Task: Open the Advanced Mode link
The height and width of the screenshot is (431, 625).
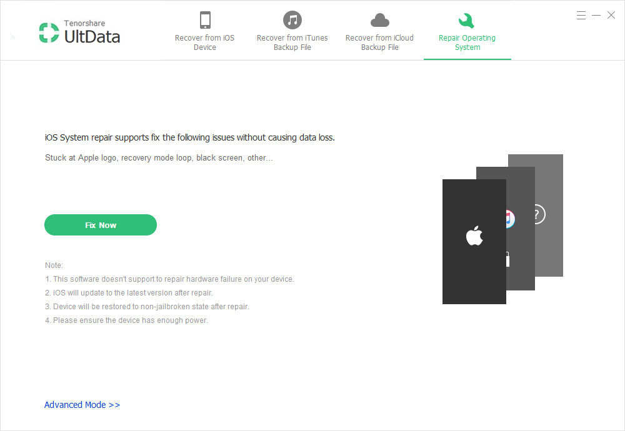Action: coord(82,405)
